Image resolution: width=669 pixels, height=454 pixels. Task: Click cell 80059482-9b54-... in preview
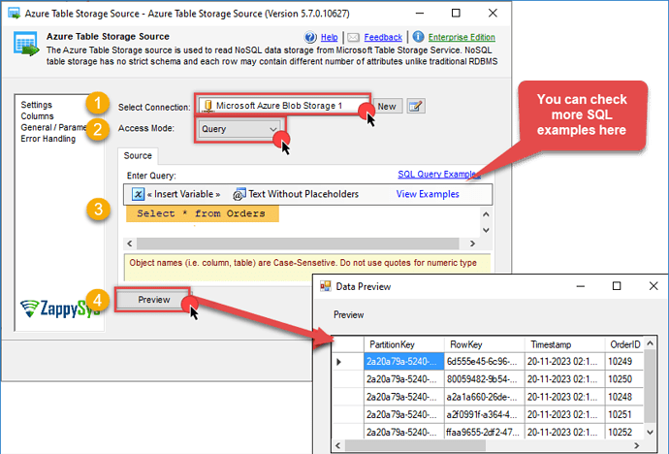click(484, 379)
